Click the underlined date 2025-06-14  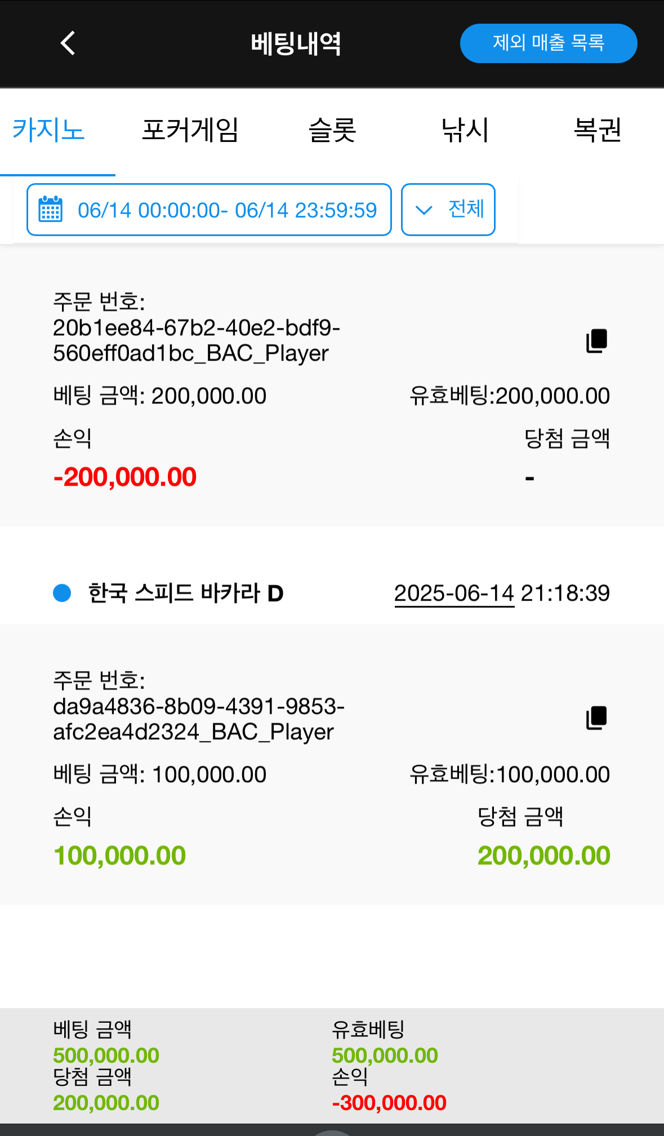[454, 593]
